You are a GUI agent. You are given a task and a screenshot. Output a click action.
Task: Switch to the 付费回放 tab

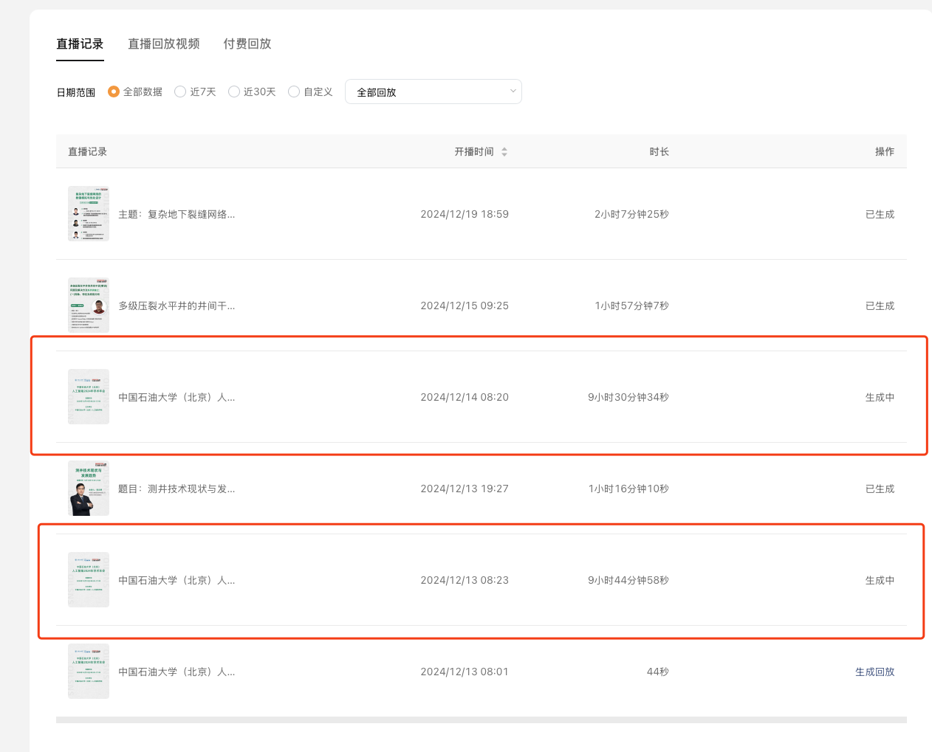point(247,44)
